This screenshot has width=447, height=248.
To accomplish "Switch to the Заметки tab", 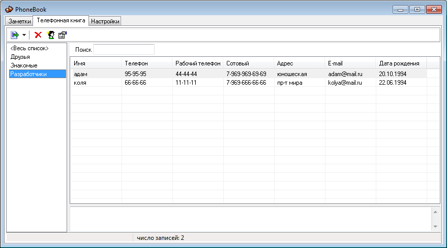I will coord(19,21).
